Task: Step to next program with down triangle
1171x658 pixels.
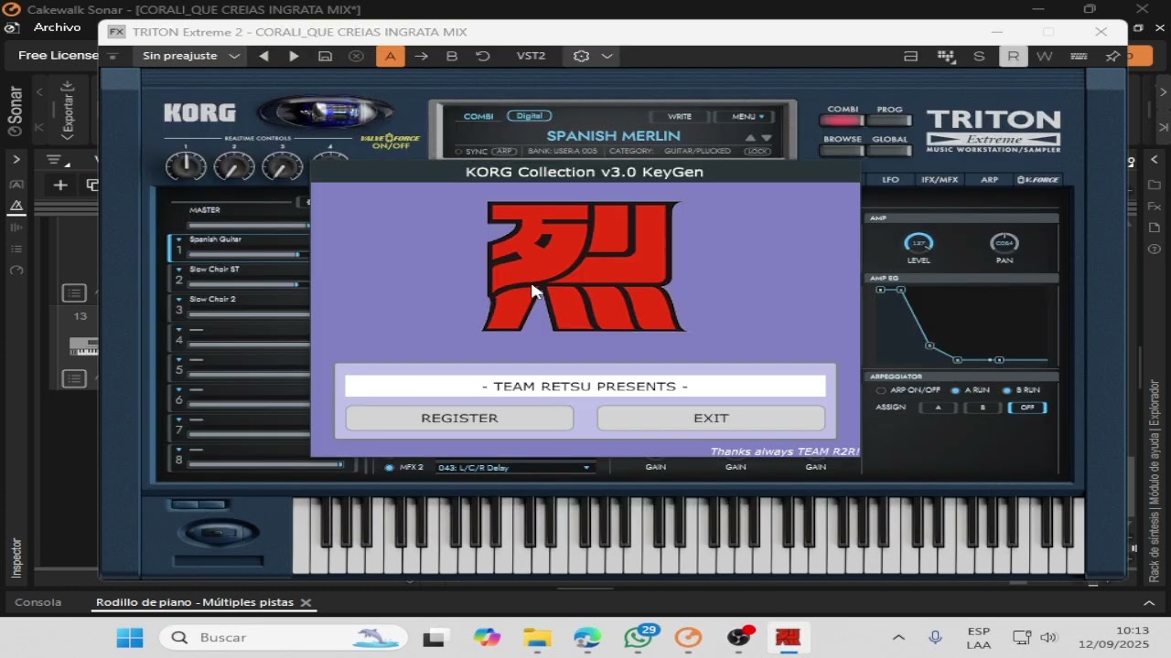Action: click(x=767, y=138)
